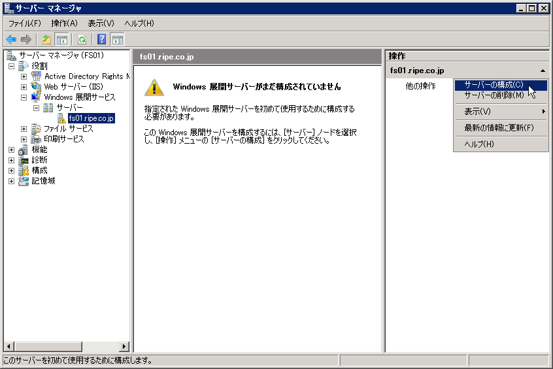Collapse the 役割 tree node
Viewport: 553px width, 369px height.
coord(11,66)
